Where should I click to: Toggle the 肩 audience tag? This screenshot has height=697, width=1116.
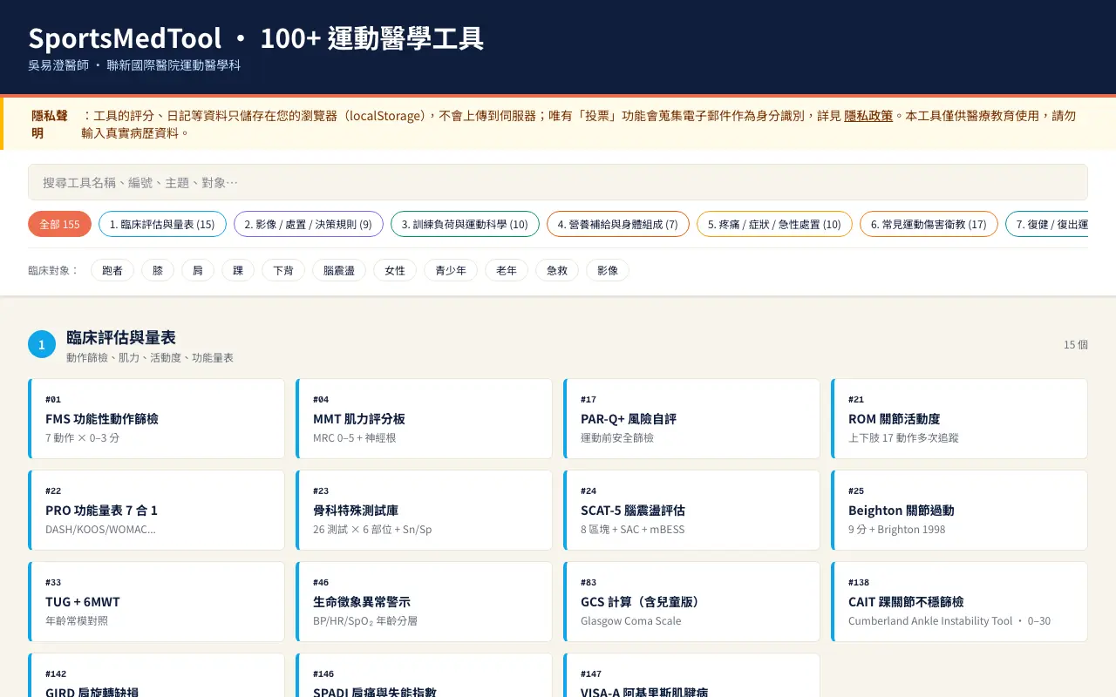point(198,270)
